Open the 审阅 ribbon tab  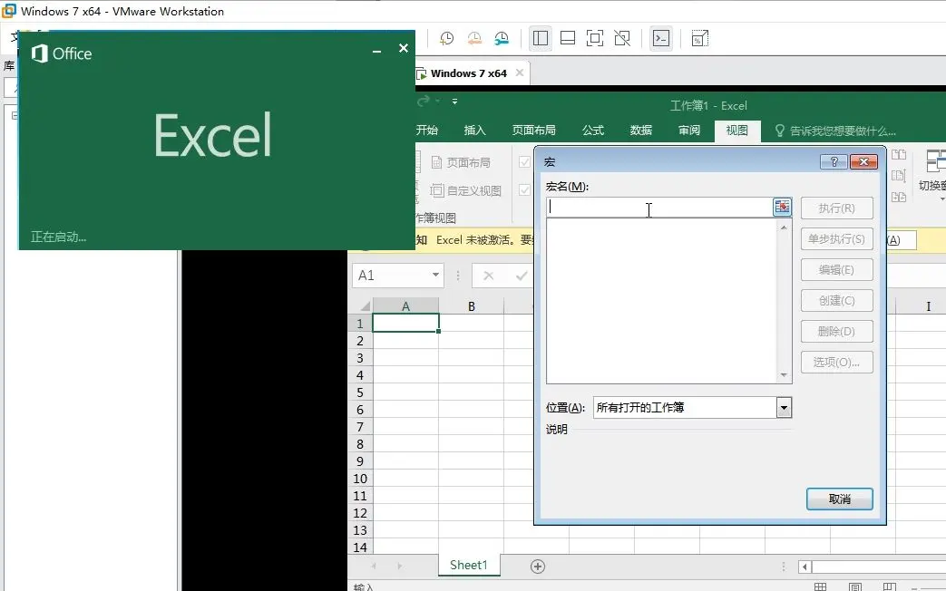coord(689,131)
